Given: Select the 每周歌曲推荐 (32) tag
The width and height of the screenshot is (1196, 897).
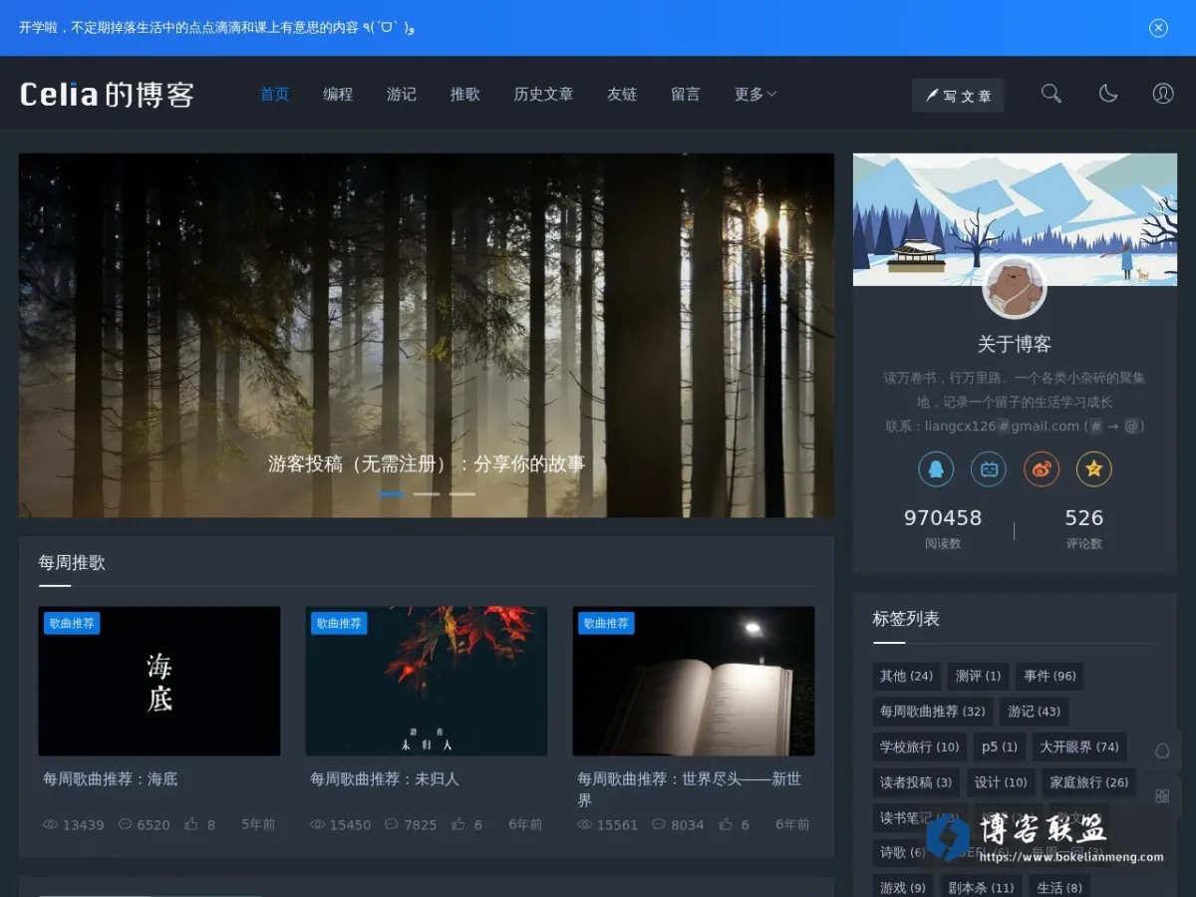Looking at the screenshot, I should coord(932,712).
